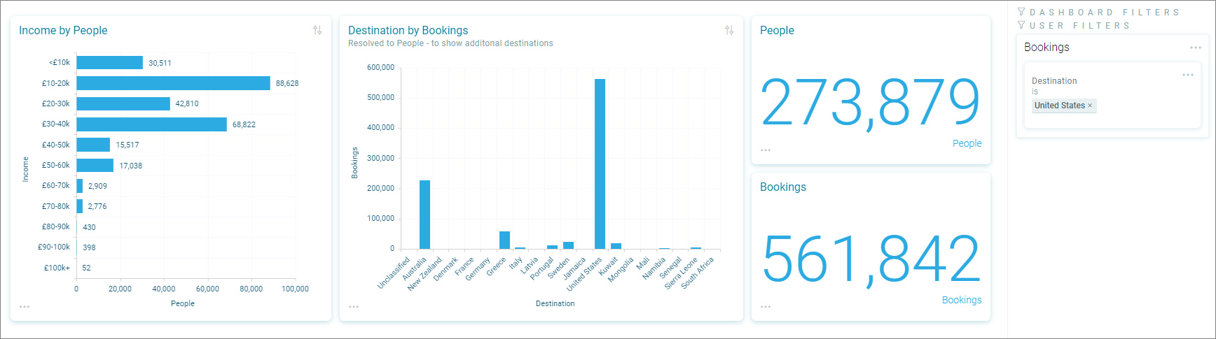The height and width of the screenshot is (339, 1216).
Task: Select the United States bookings bar
Action: point(600,164)
